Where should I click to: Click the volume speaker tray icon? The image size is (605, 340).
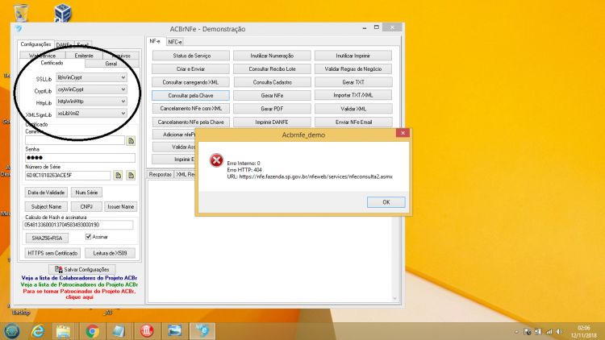560,331
